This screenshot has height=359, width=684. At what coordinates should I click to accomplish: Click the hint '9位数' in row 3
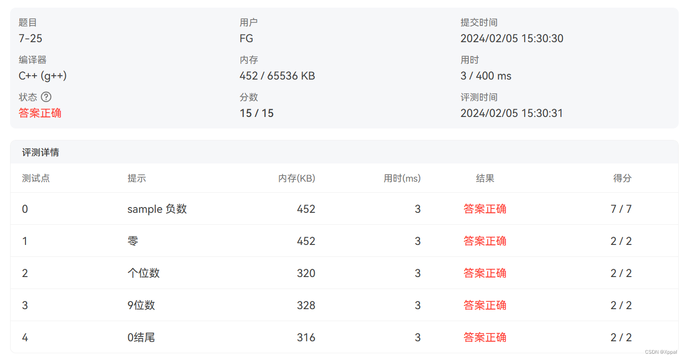pyautogui.click(x=141, y=305)
